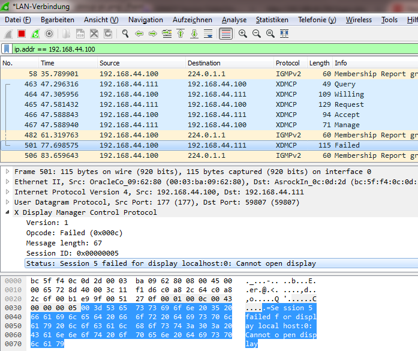Select packet 501 XDMCP Failed
Image resolution: width=418 pixels, height=351 pixels.
pyautogui.click(x=209, y=145)
